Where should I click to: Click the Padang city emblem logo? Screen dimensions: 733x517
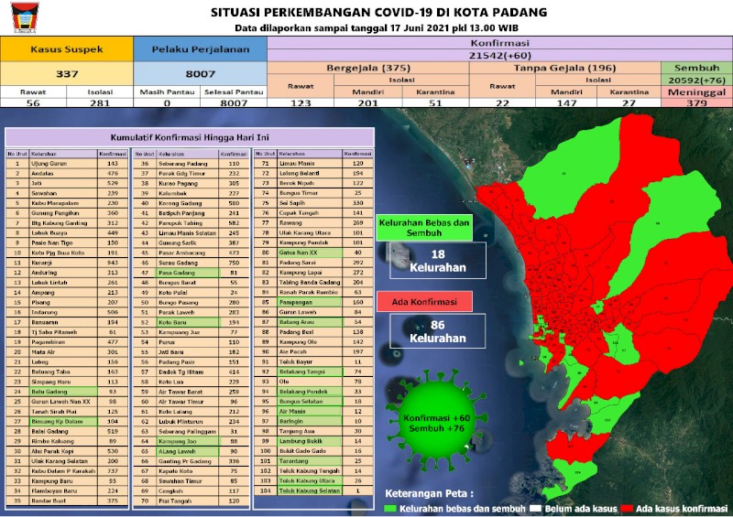[26, 17]
